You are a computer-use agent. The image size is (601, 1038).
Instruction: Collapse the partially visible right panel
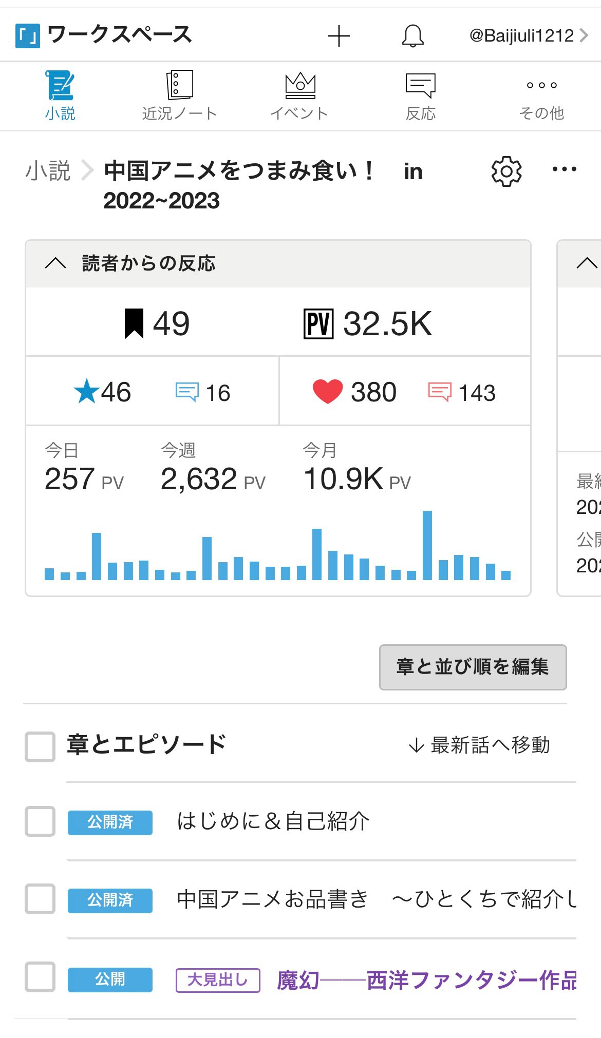[x=586, y=263]
